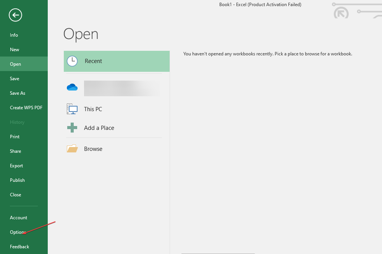Go to New workbook page
The image size is (382, 254).
tap(24, 49)
